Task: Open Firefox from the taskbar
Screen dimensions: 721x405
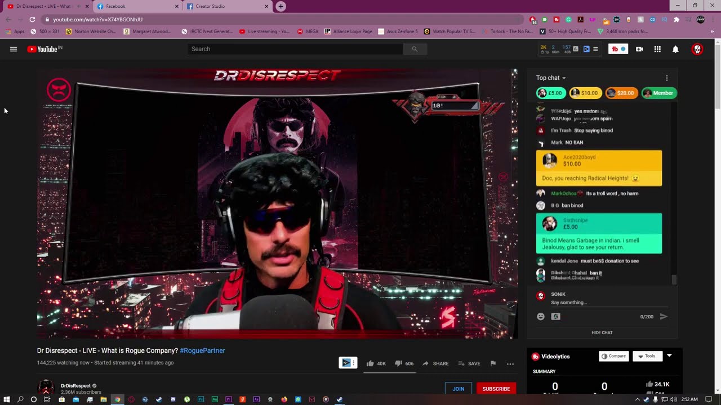Action: click(284, 399)
